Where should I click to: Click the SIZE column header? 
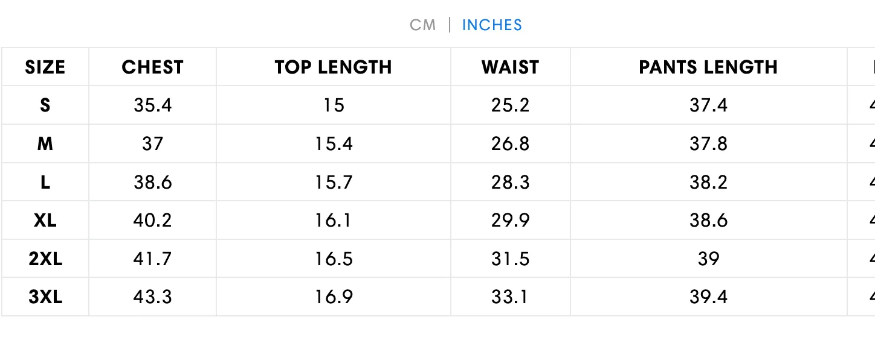(45, 67)
